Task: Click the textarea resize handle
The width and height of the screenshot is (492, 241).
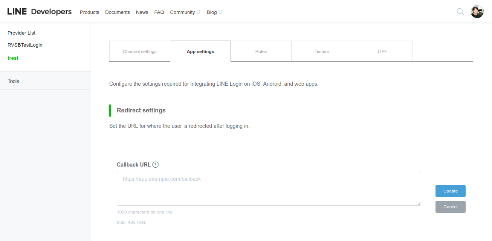Action: pyautogui.click(x=419, y=203)
